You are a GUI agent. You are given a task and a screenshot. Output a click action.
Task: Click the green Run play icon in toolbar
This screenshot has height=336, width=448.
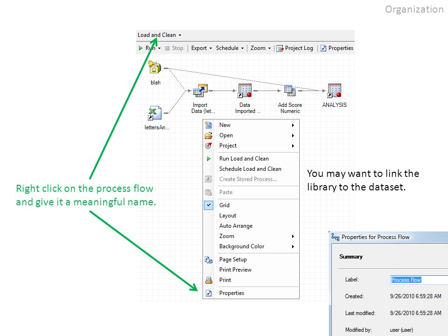pos(140,48)
